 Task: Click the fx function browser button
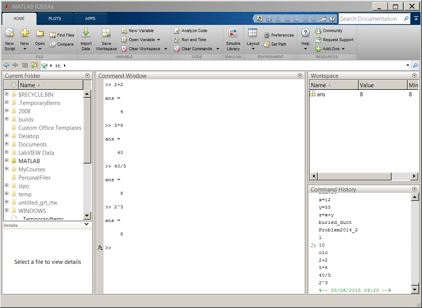click(100, 247)
